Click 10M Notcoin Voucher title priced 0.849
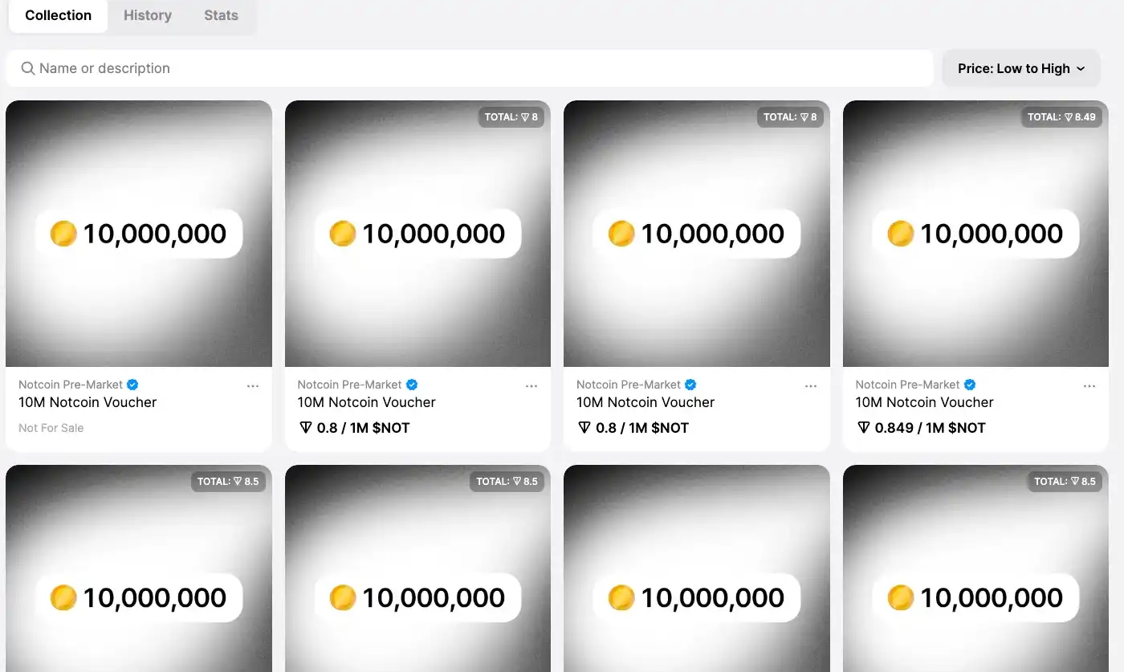Screen dimensions: 1124x672 (924, 402)
